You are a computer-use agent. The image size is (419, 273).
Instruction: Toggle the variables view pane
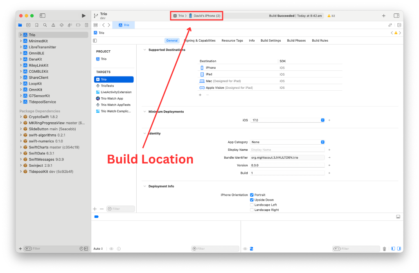click(393, 249)
